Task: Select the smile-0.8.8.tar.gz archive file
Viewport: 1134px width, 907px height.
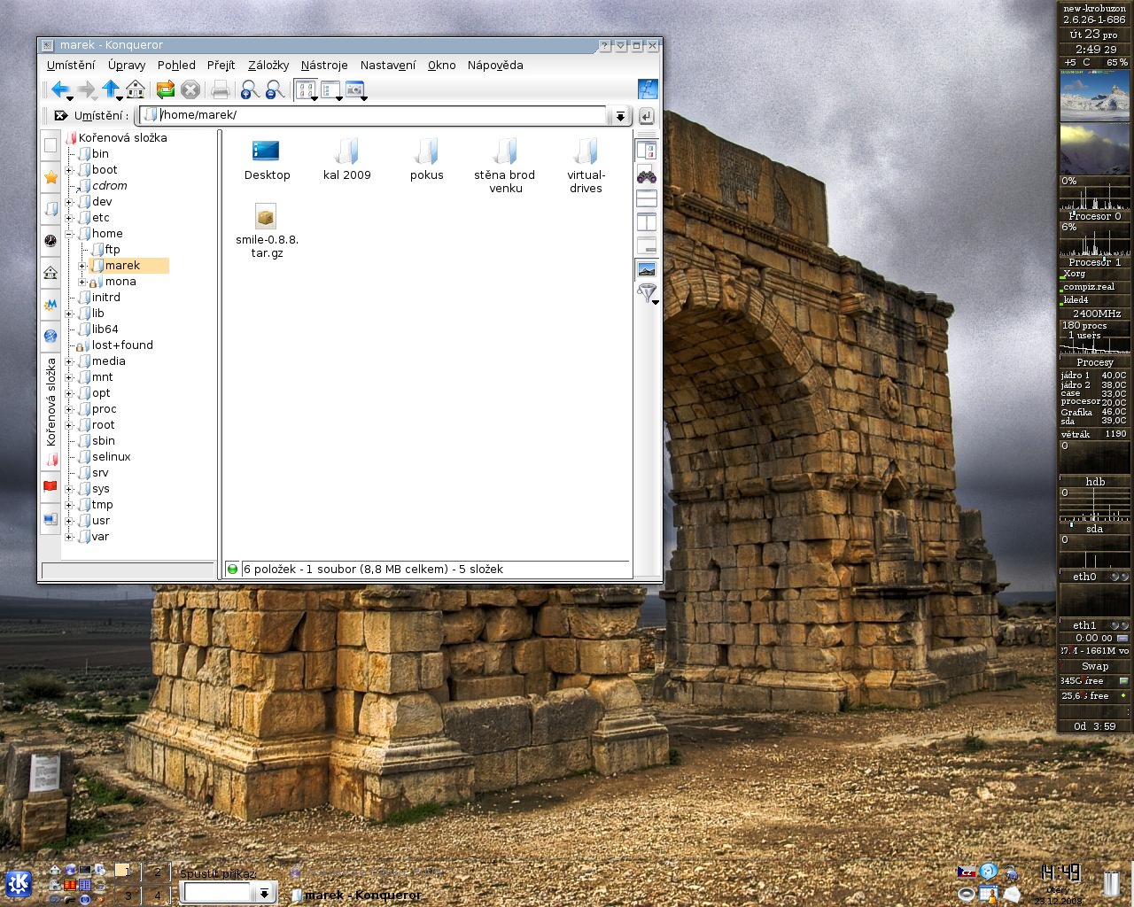Action: [267, 231]
